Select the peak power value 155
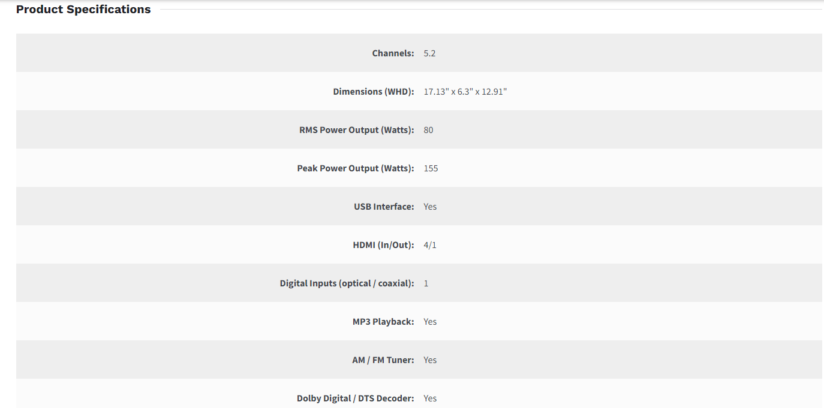824x408 pixels. [431, 168]
